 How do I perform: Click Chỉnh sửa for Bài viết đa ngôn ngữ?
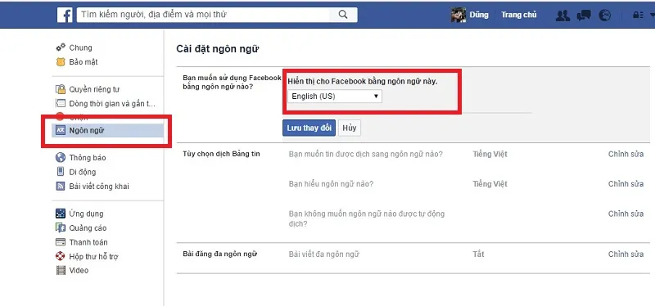click(x=626, y=254)
